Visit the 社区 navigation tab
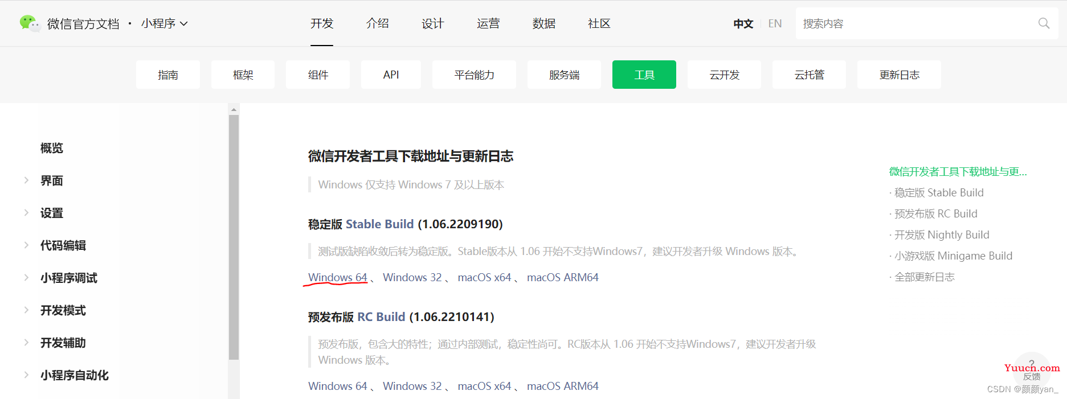Image resolution: width=1067 pixels, height=399 pixels. coord(599,23)
